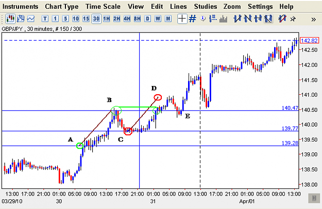Click the 139.28 horizontal line label
Screen dimensions: 322x209
click(x=290, y=143)
